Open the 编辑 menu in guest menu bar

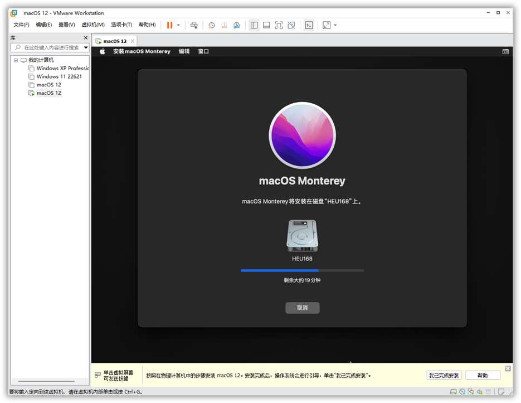(184, 51)
